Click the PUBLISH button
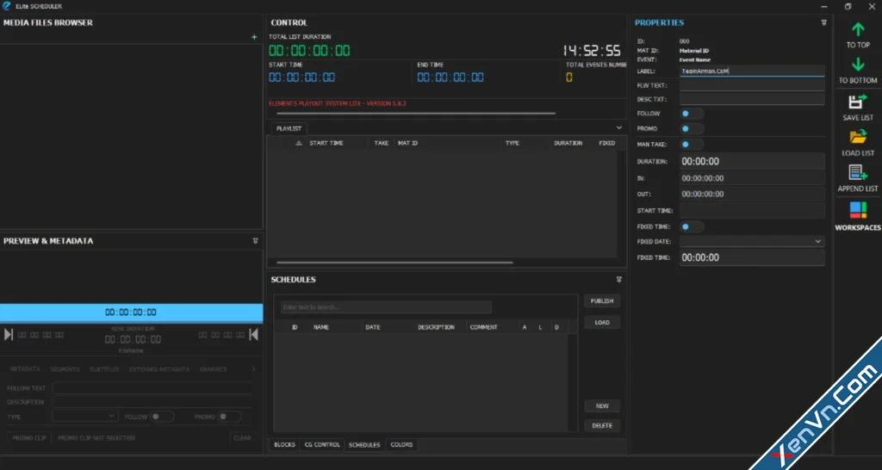Viewport: 882px width, 470px height. click(602, 301)
